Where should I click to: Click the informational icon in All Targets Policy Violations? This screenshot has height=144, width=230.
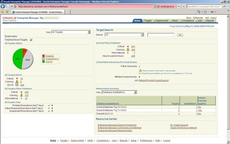click(21, 98)
